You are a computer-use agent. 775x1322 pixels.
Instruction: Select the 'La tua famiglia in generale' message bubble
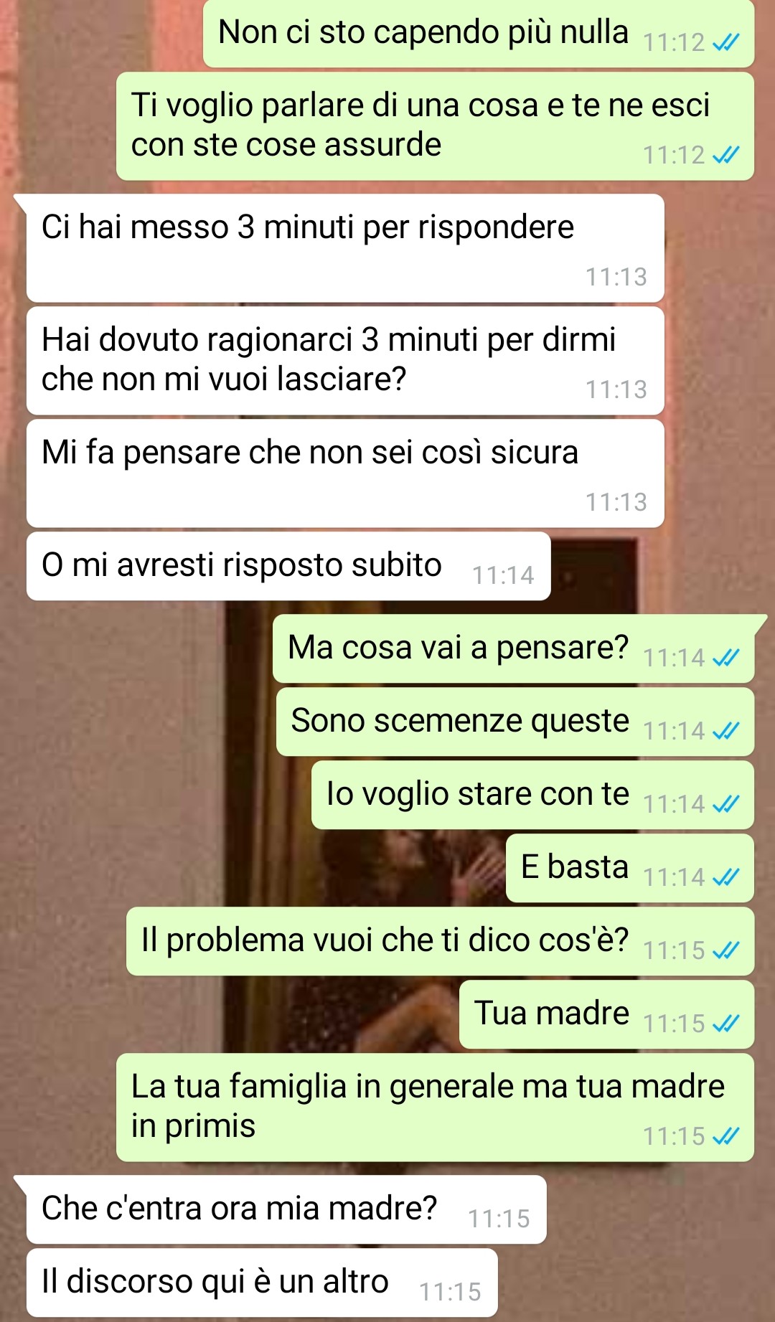[435, 1108]
